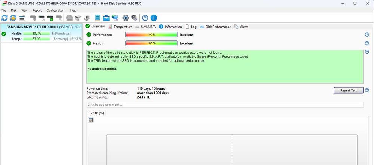The width and height of the screenshot is (374, 165).
Task: Click the '110 days, 16 hours' power-on value
Action: (x=151, y=88)
